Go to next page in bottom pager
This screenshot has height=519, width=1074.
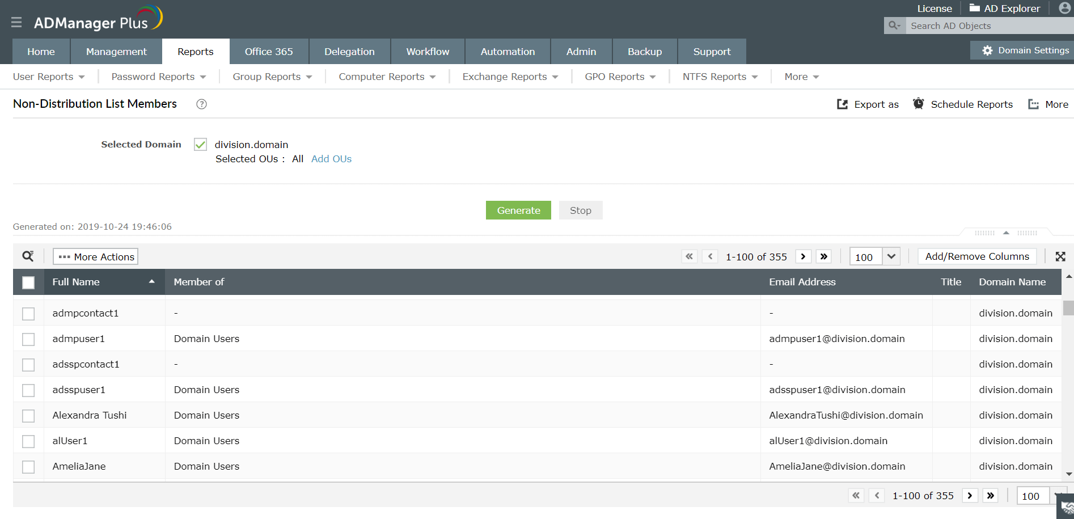click(970, 495)
